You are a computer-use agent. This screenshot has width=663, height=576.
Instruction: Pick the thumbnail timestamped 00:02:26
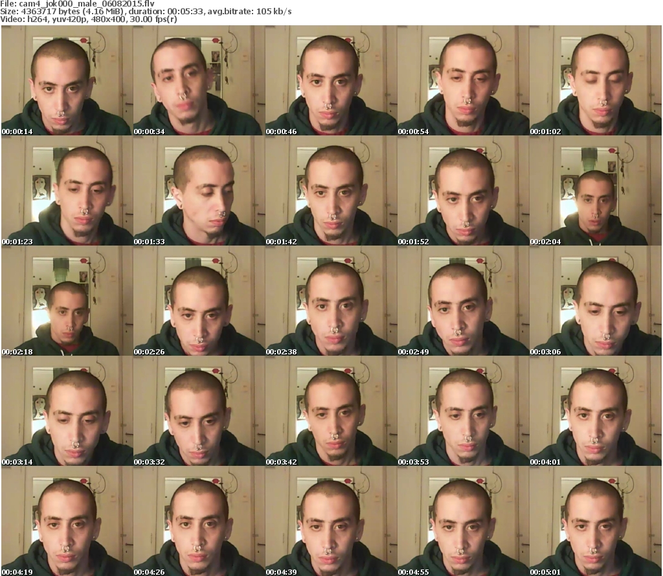click(x=199, y=301)
